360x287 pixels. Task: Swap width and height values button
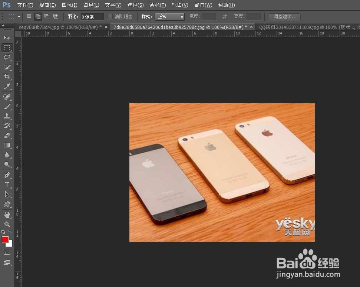click(225, 17)
